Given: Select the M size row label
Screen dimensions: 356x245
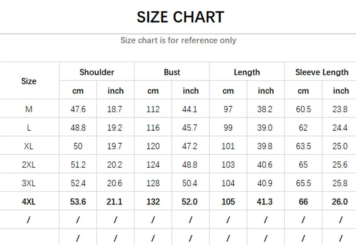Looking at the screenshot, I should [29, 109].
